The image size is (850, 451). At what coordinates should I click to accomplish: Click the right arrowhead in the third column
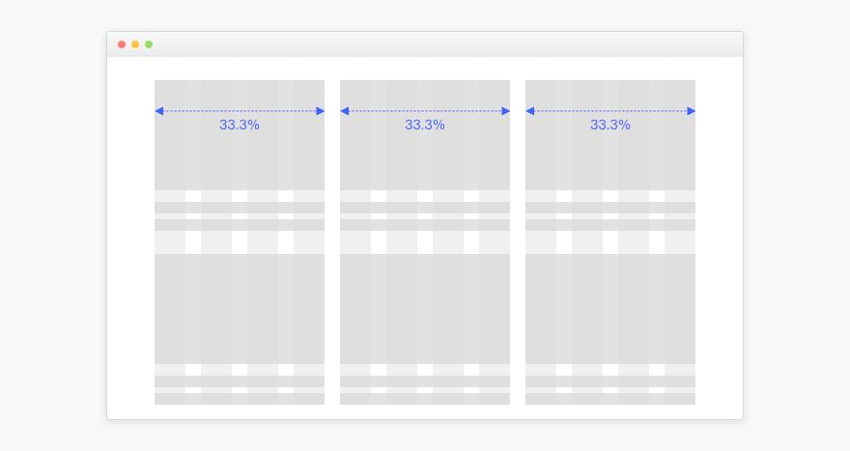691,111
